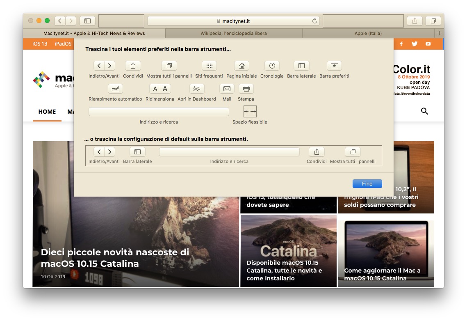The image size is (467, 321).
Task: Click the Indietro arrow in the palette's top row
Action: 99,66
